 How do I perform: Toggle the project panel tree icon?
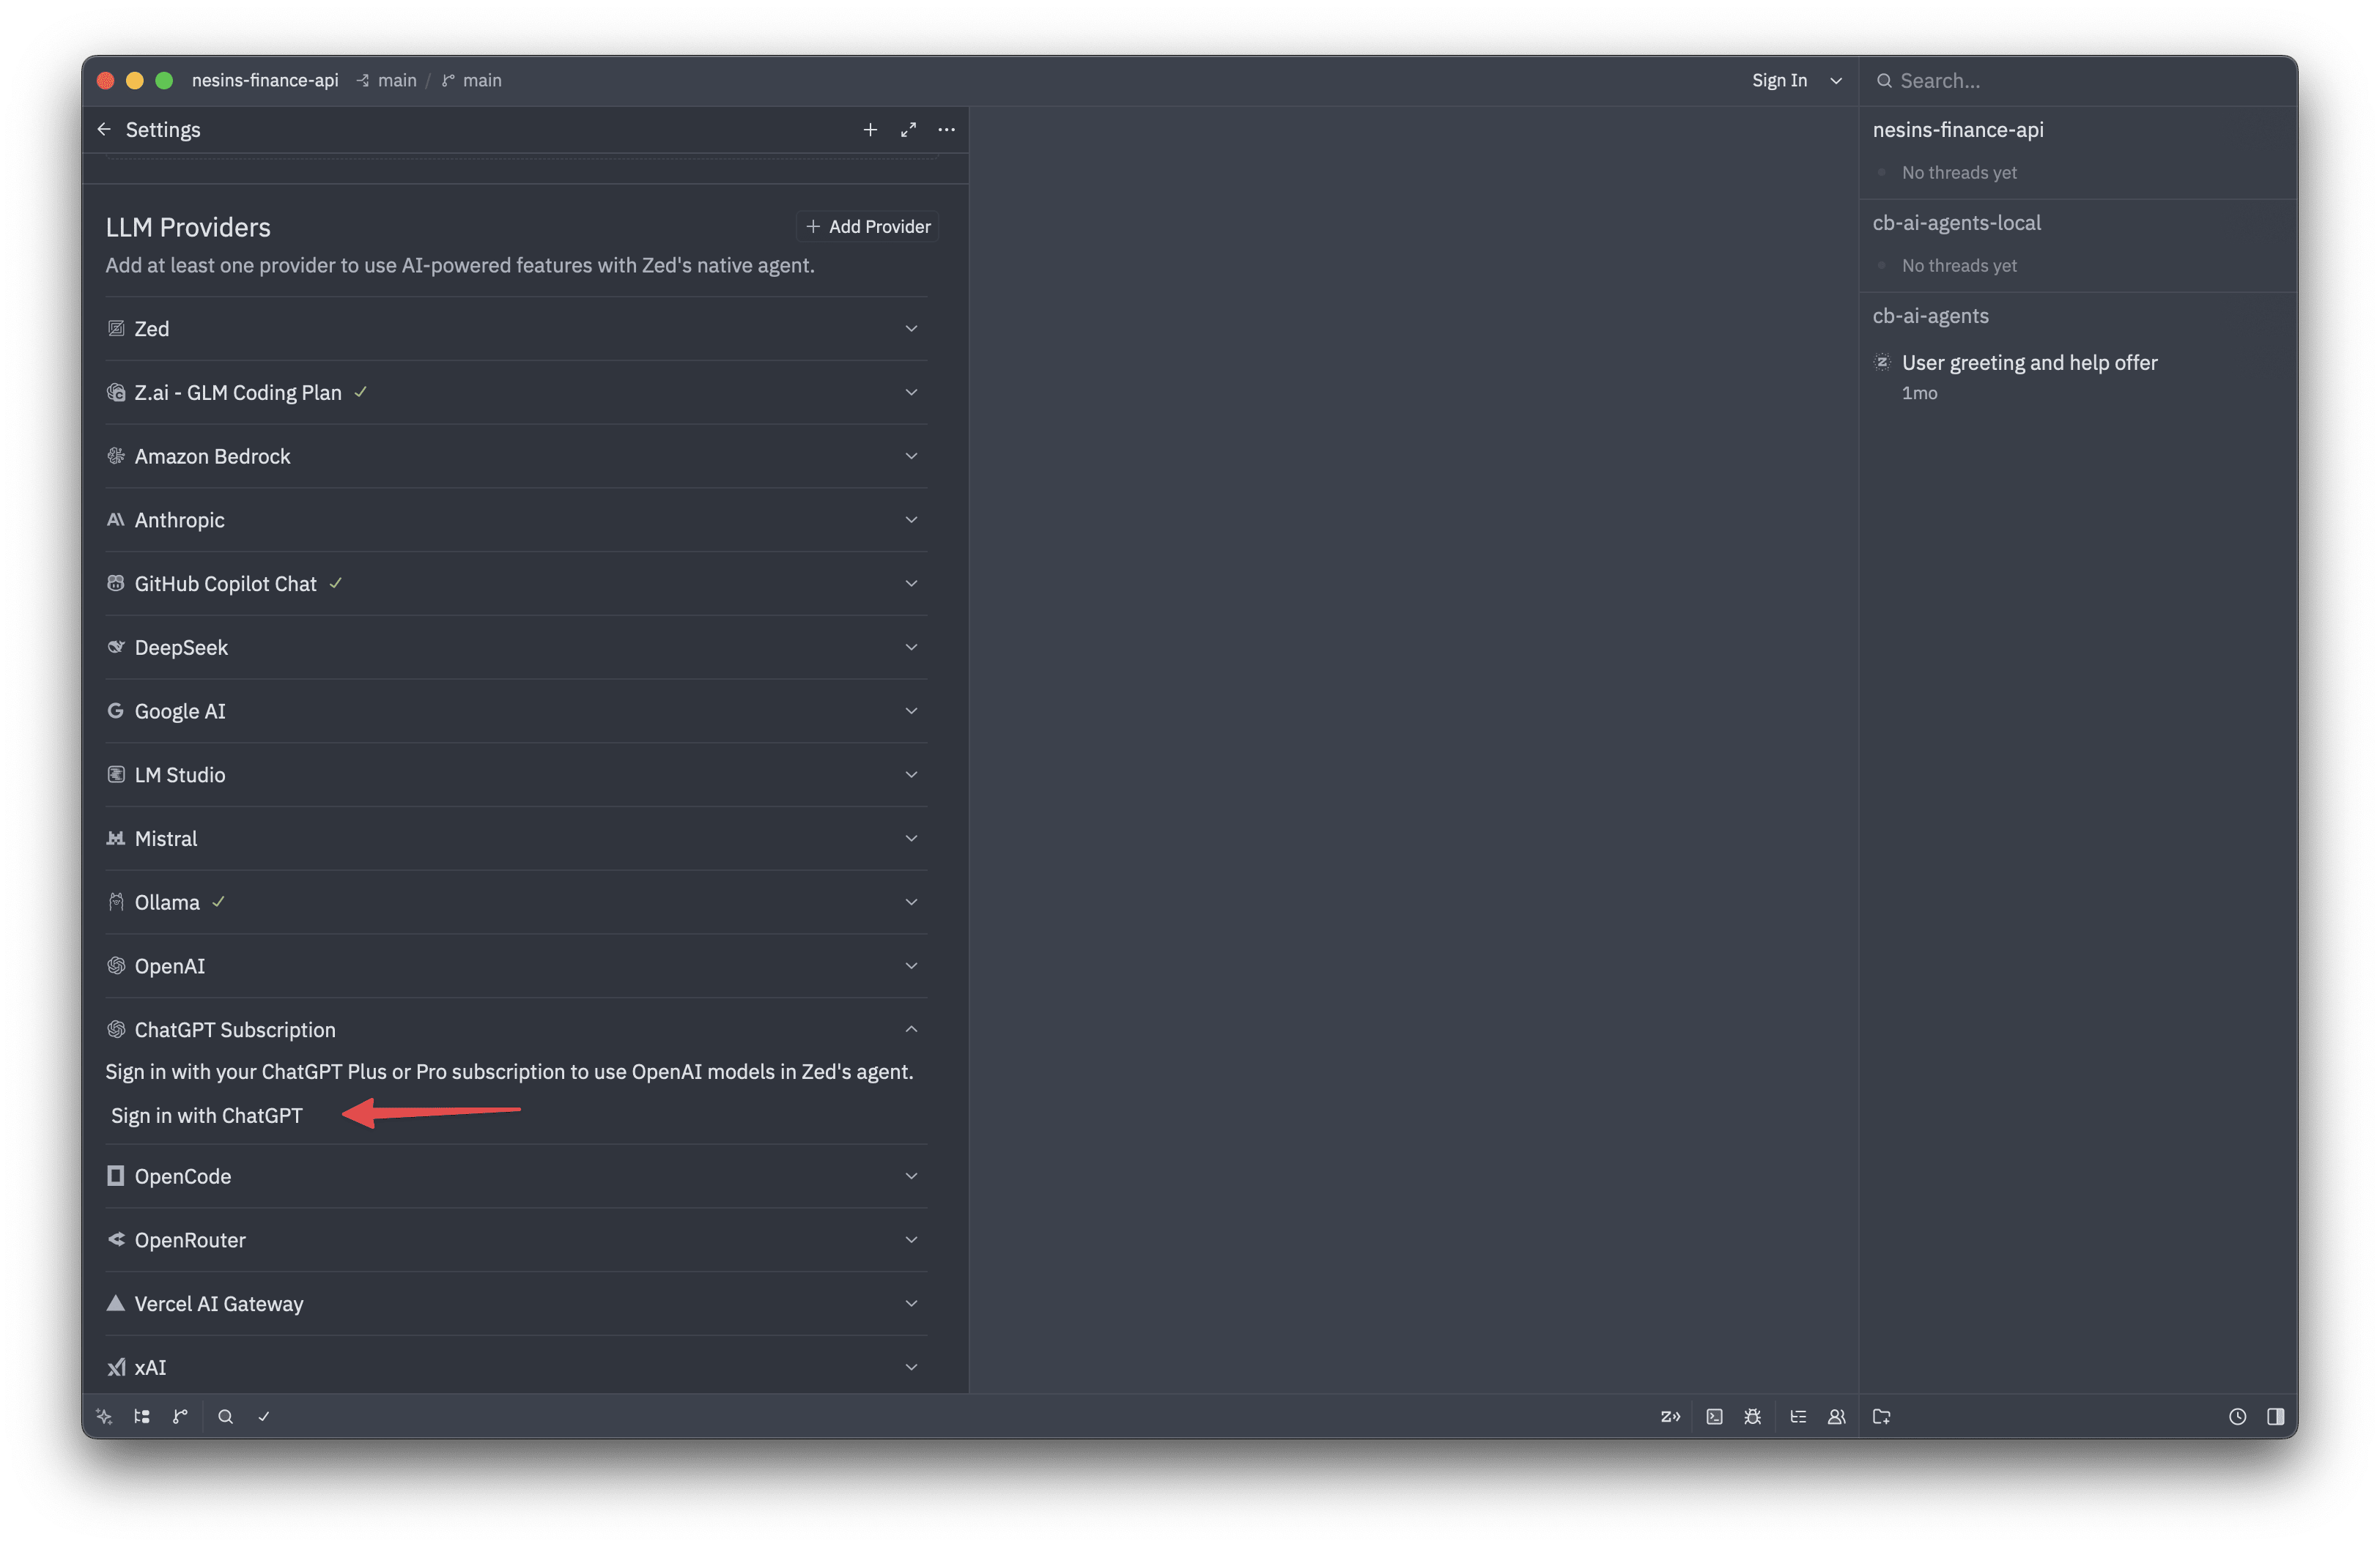[142, 1416]
